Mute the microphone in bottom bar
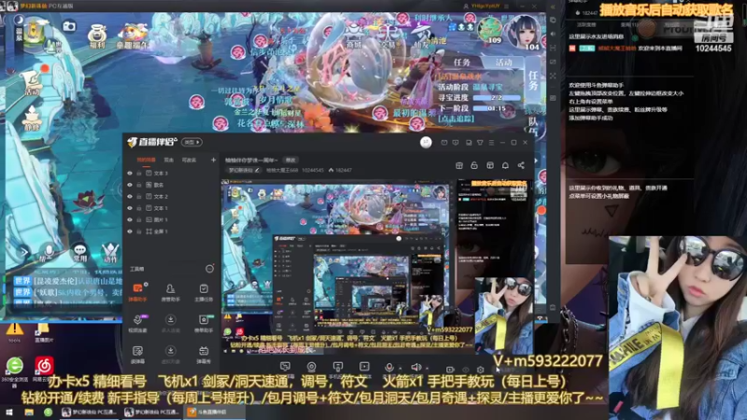Image resolution: width=747 pixels, height=420 pixels. (x=388, y=367)
